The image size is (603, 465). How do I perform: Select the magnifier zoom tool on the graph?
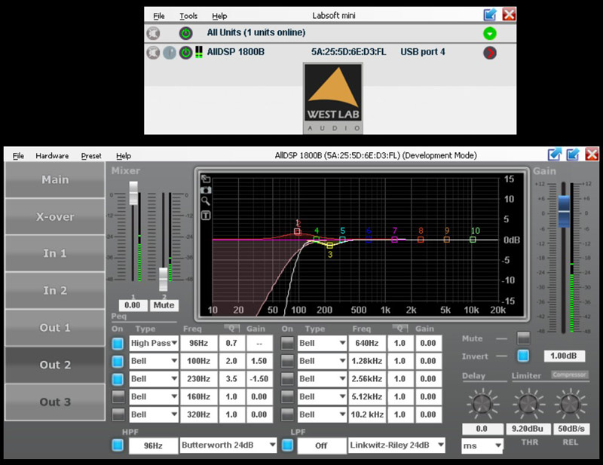(206, 201)
